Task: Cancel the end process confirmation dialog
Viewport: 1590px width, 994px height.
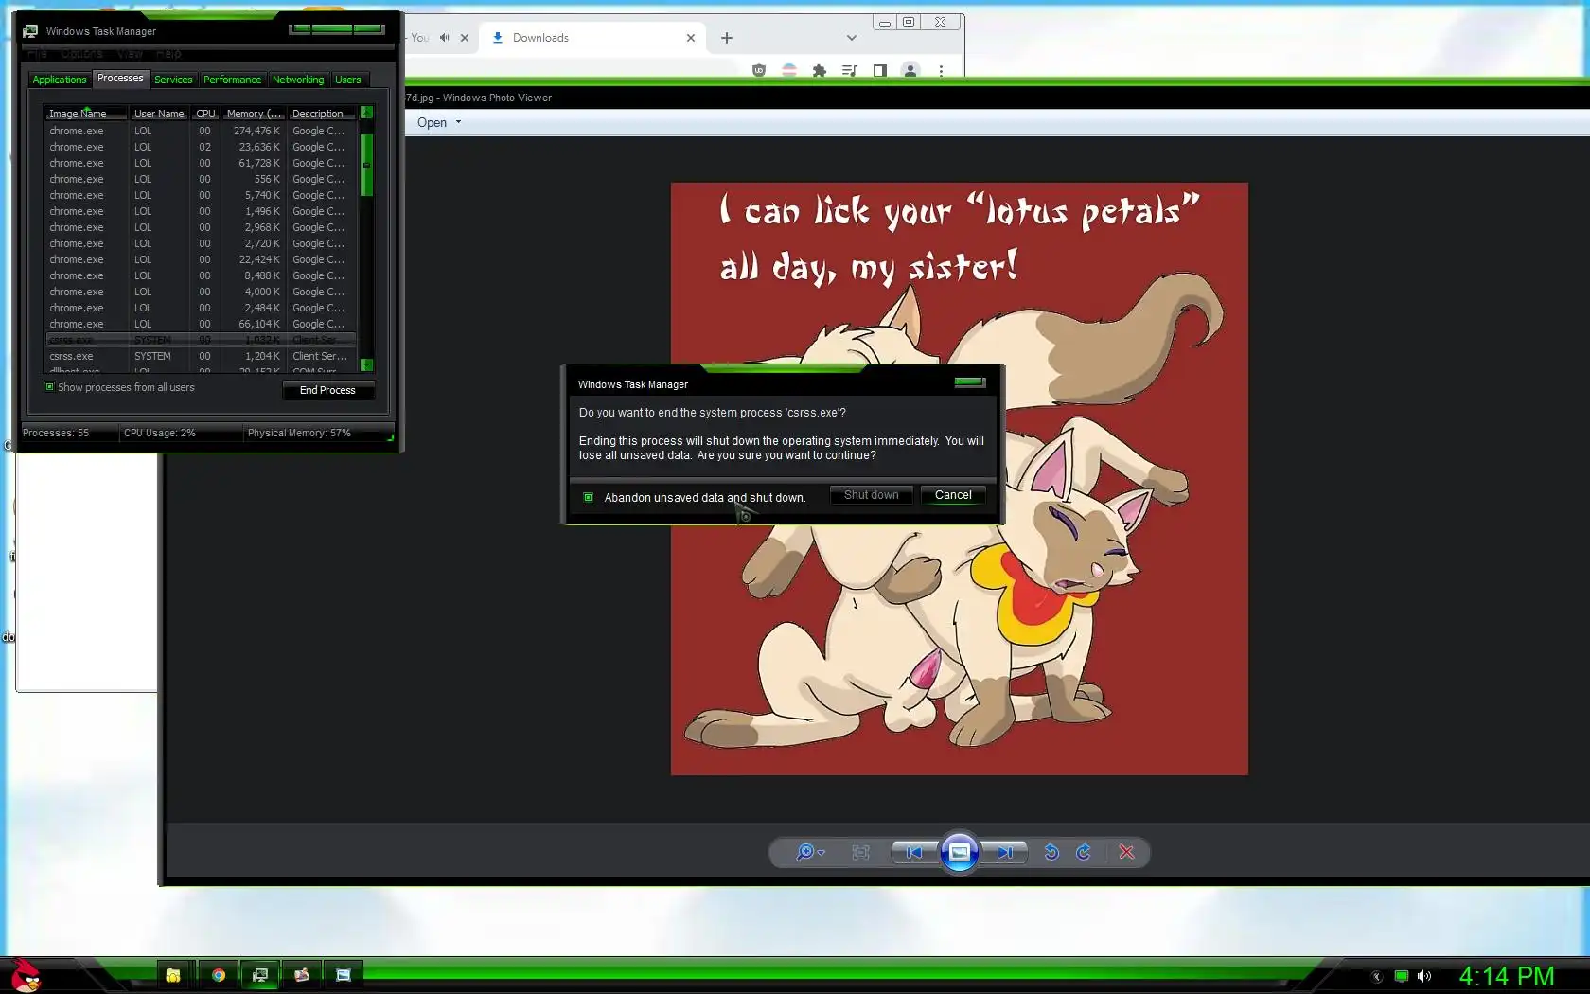Action: [953, 495]
